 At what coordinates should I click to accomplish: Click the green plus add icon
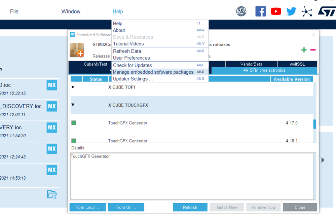304,50
